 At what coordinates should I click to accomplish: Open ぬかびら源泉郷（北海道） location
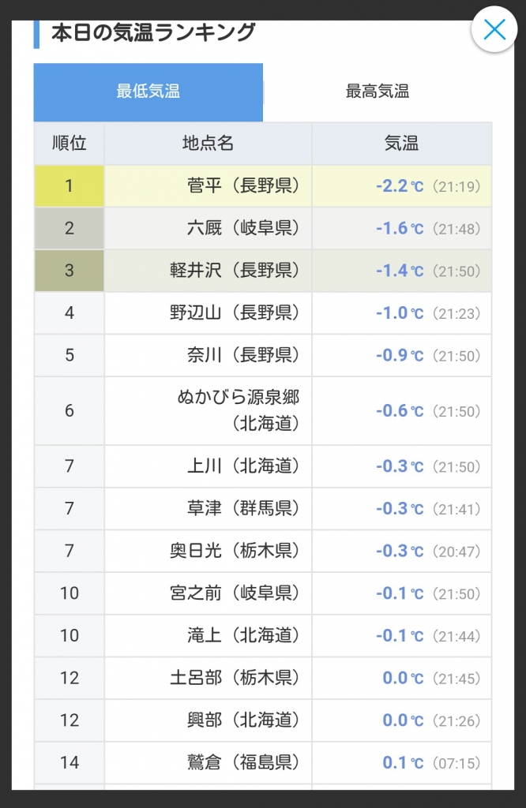239,410
